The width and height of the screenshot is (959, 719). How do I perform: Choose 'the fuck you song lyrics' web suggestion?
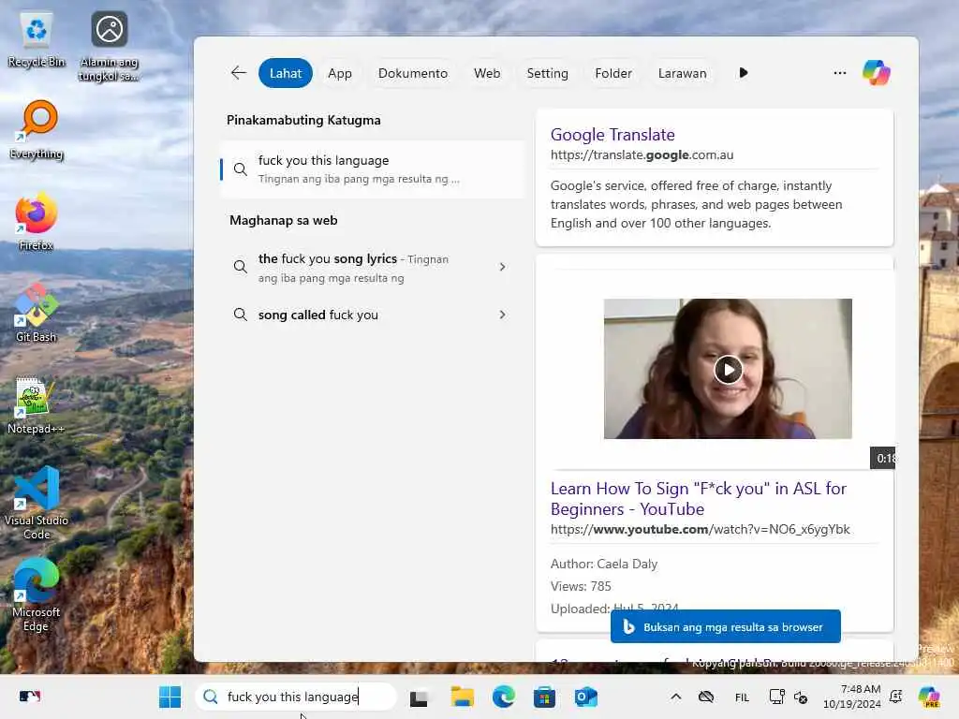pos(359,268)
